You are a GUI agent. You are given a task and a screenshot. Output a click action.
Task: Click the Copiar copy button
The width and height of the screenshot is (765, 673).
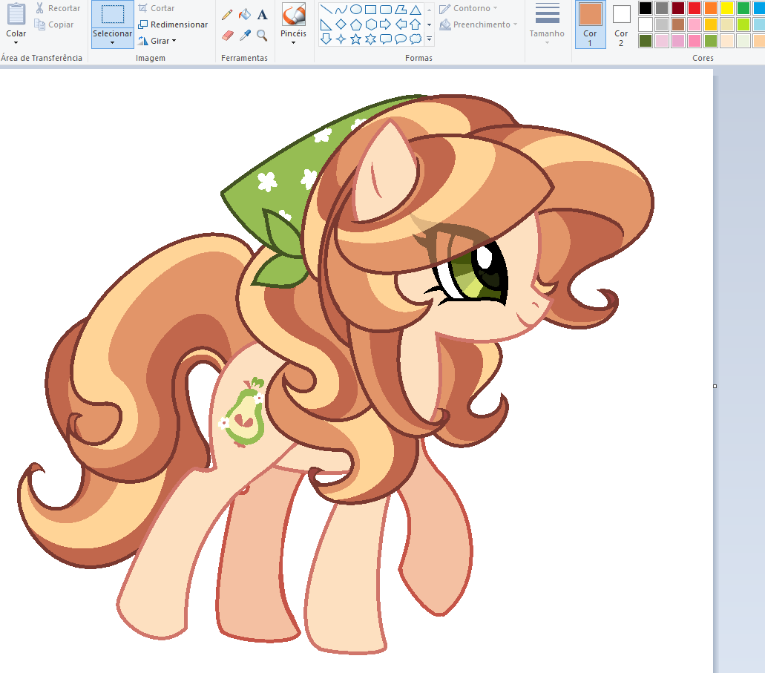point(54,24)
